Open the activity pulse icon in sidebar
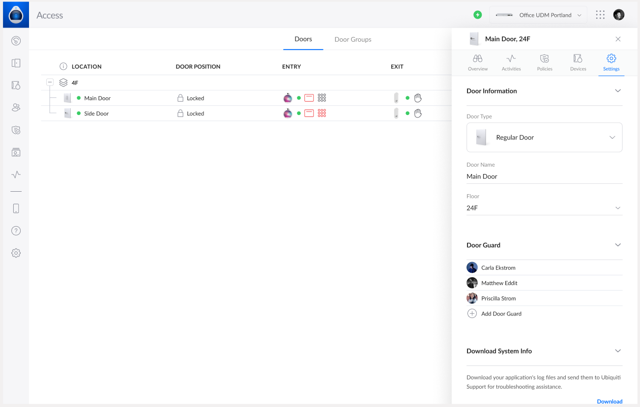Image resolution: width=640 pixels, height=407 pixels. [x=16, y=174]
